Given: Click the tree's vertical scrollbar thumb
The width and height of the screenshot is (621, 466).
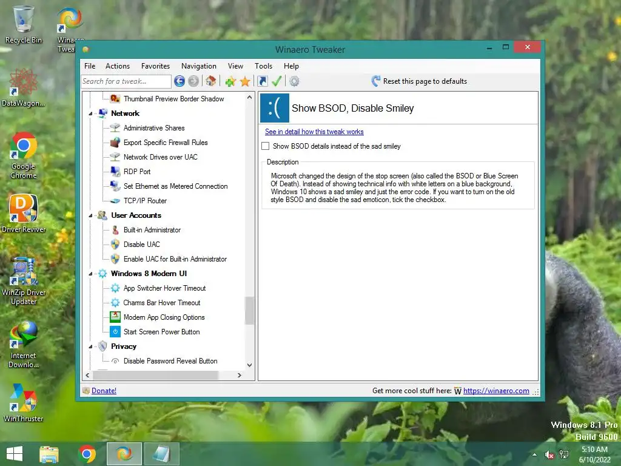Looking at the screenshot, I should [x=249, y=310].
